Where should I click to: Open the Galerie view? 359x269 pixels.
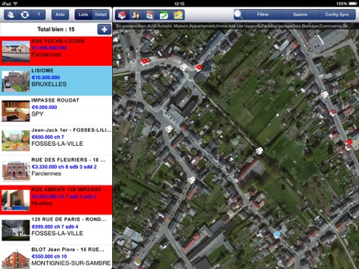pyautogui.click(x=300, y=15)
